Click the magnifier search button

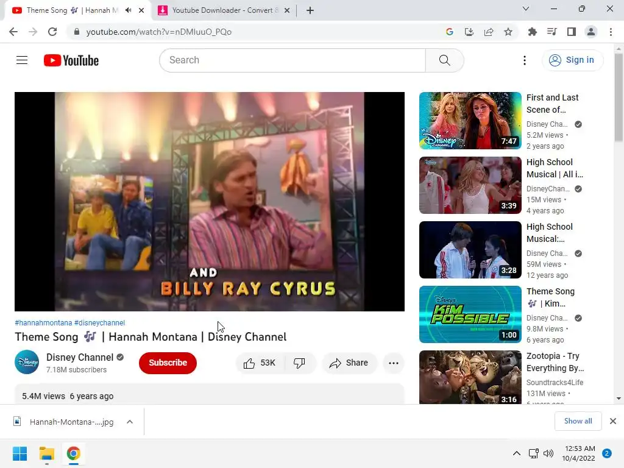[444, 60]
